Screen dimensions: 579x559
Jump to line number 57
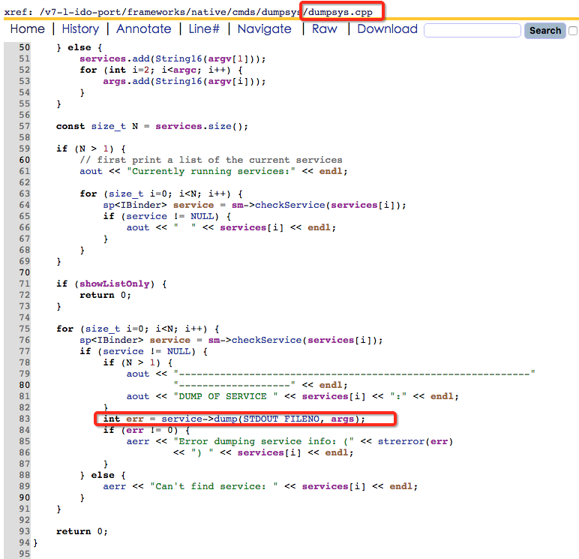pos(24,126)
